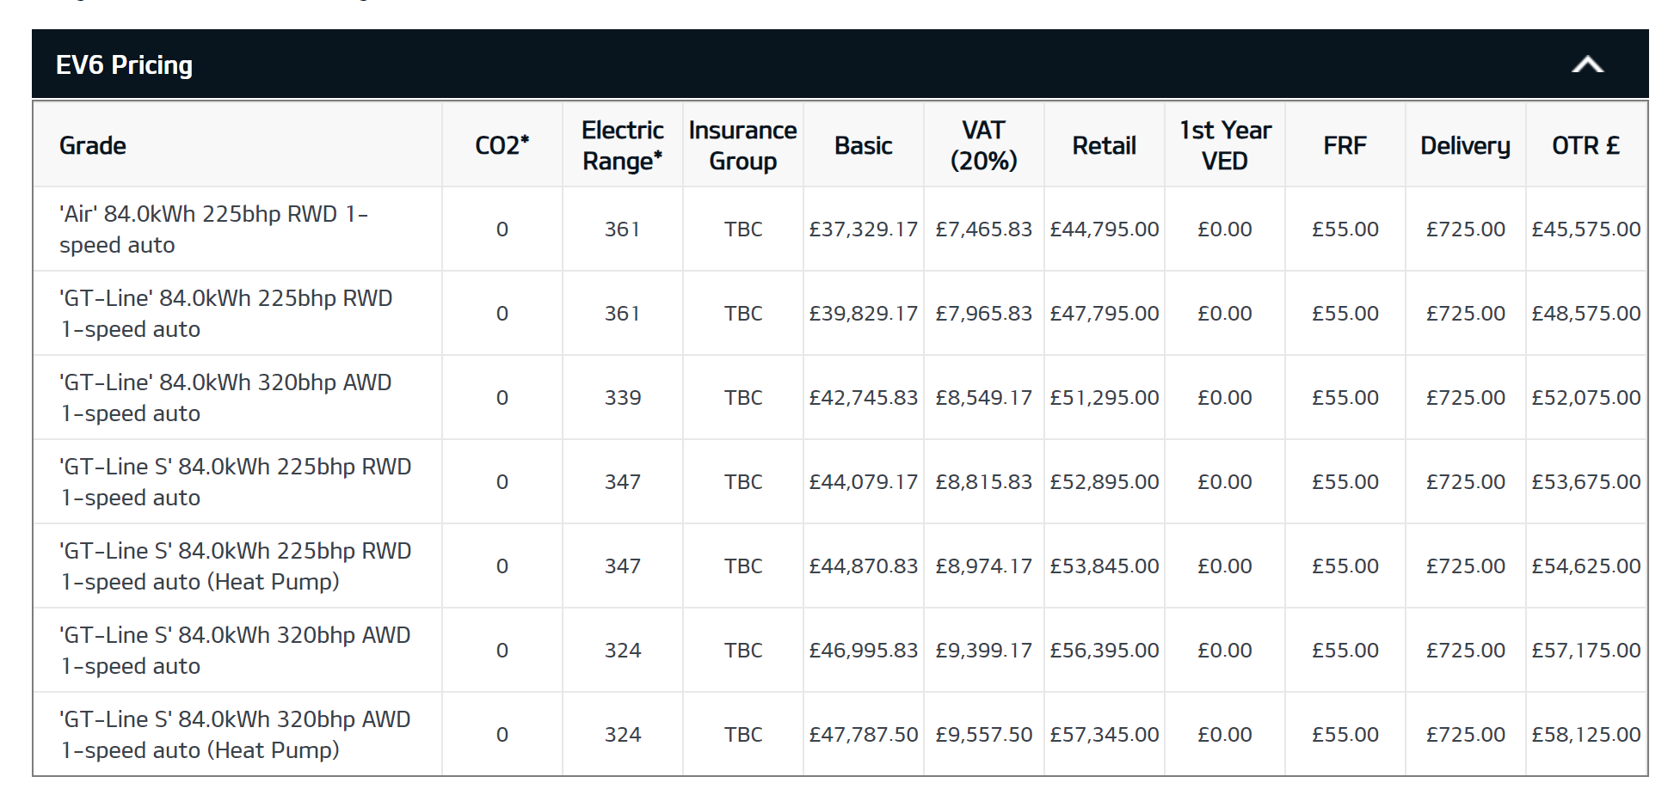Select the VAT (20%) column header
Screen dimensions: 1674x795
click(x=984, y=146)
